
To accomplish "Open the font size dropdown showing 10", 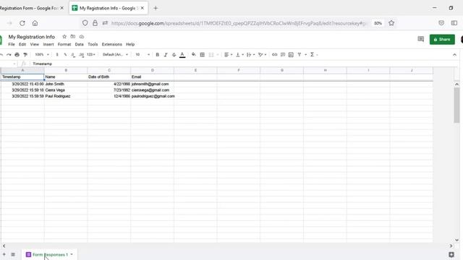I will pos(143,55).
